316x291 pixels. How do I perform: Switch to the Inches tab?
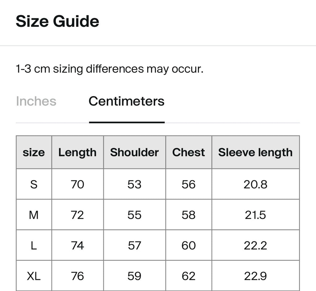[36, 101]
